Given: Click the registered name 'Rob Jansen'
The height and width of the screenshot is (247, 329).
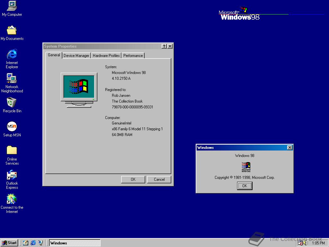Looking at the screenshot, I should click(x=121, y=96).
